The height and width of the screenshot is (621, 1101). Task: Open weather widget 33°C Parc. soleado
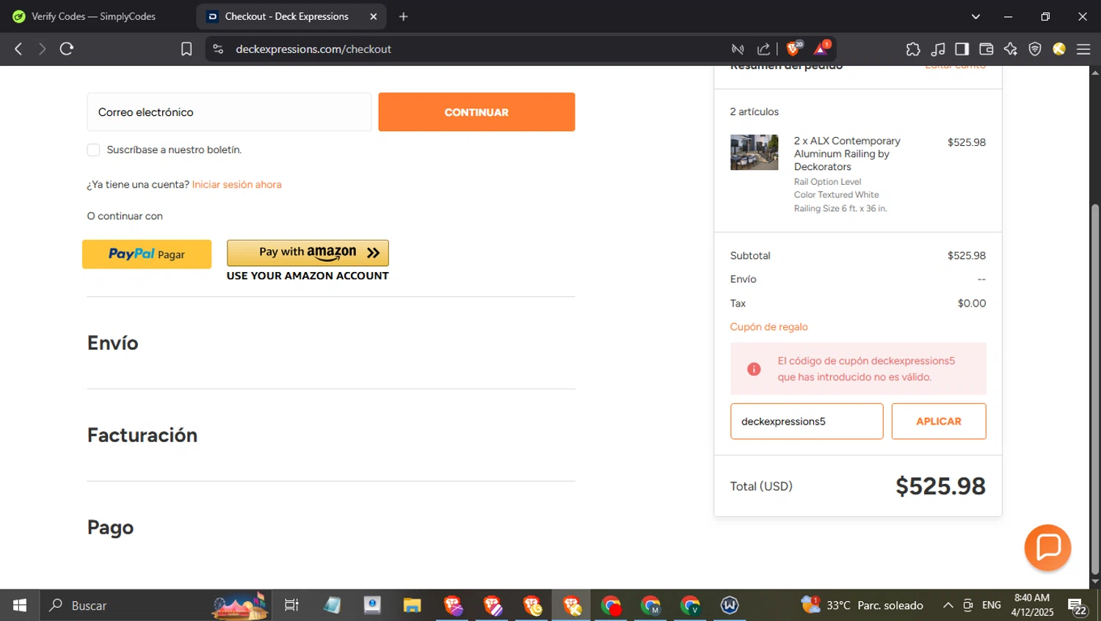pos(862,606)
